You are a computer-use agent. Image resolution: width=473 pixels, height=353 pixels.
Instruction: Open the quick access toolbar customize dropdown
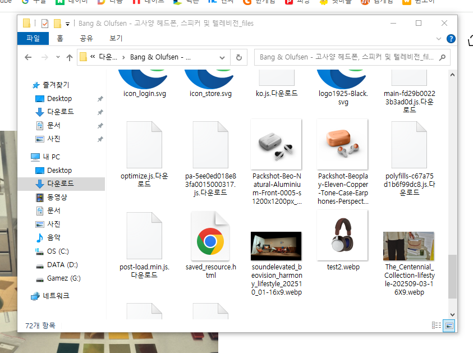click(67, 24)
